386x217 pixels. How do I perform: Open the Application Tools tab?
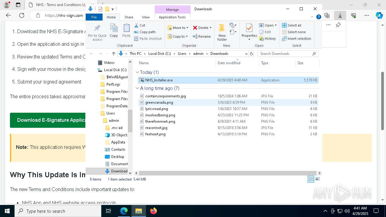pos(172,17)
